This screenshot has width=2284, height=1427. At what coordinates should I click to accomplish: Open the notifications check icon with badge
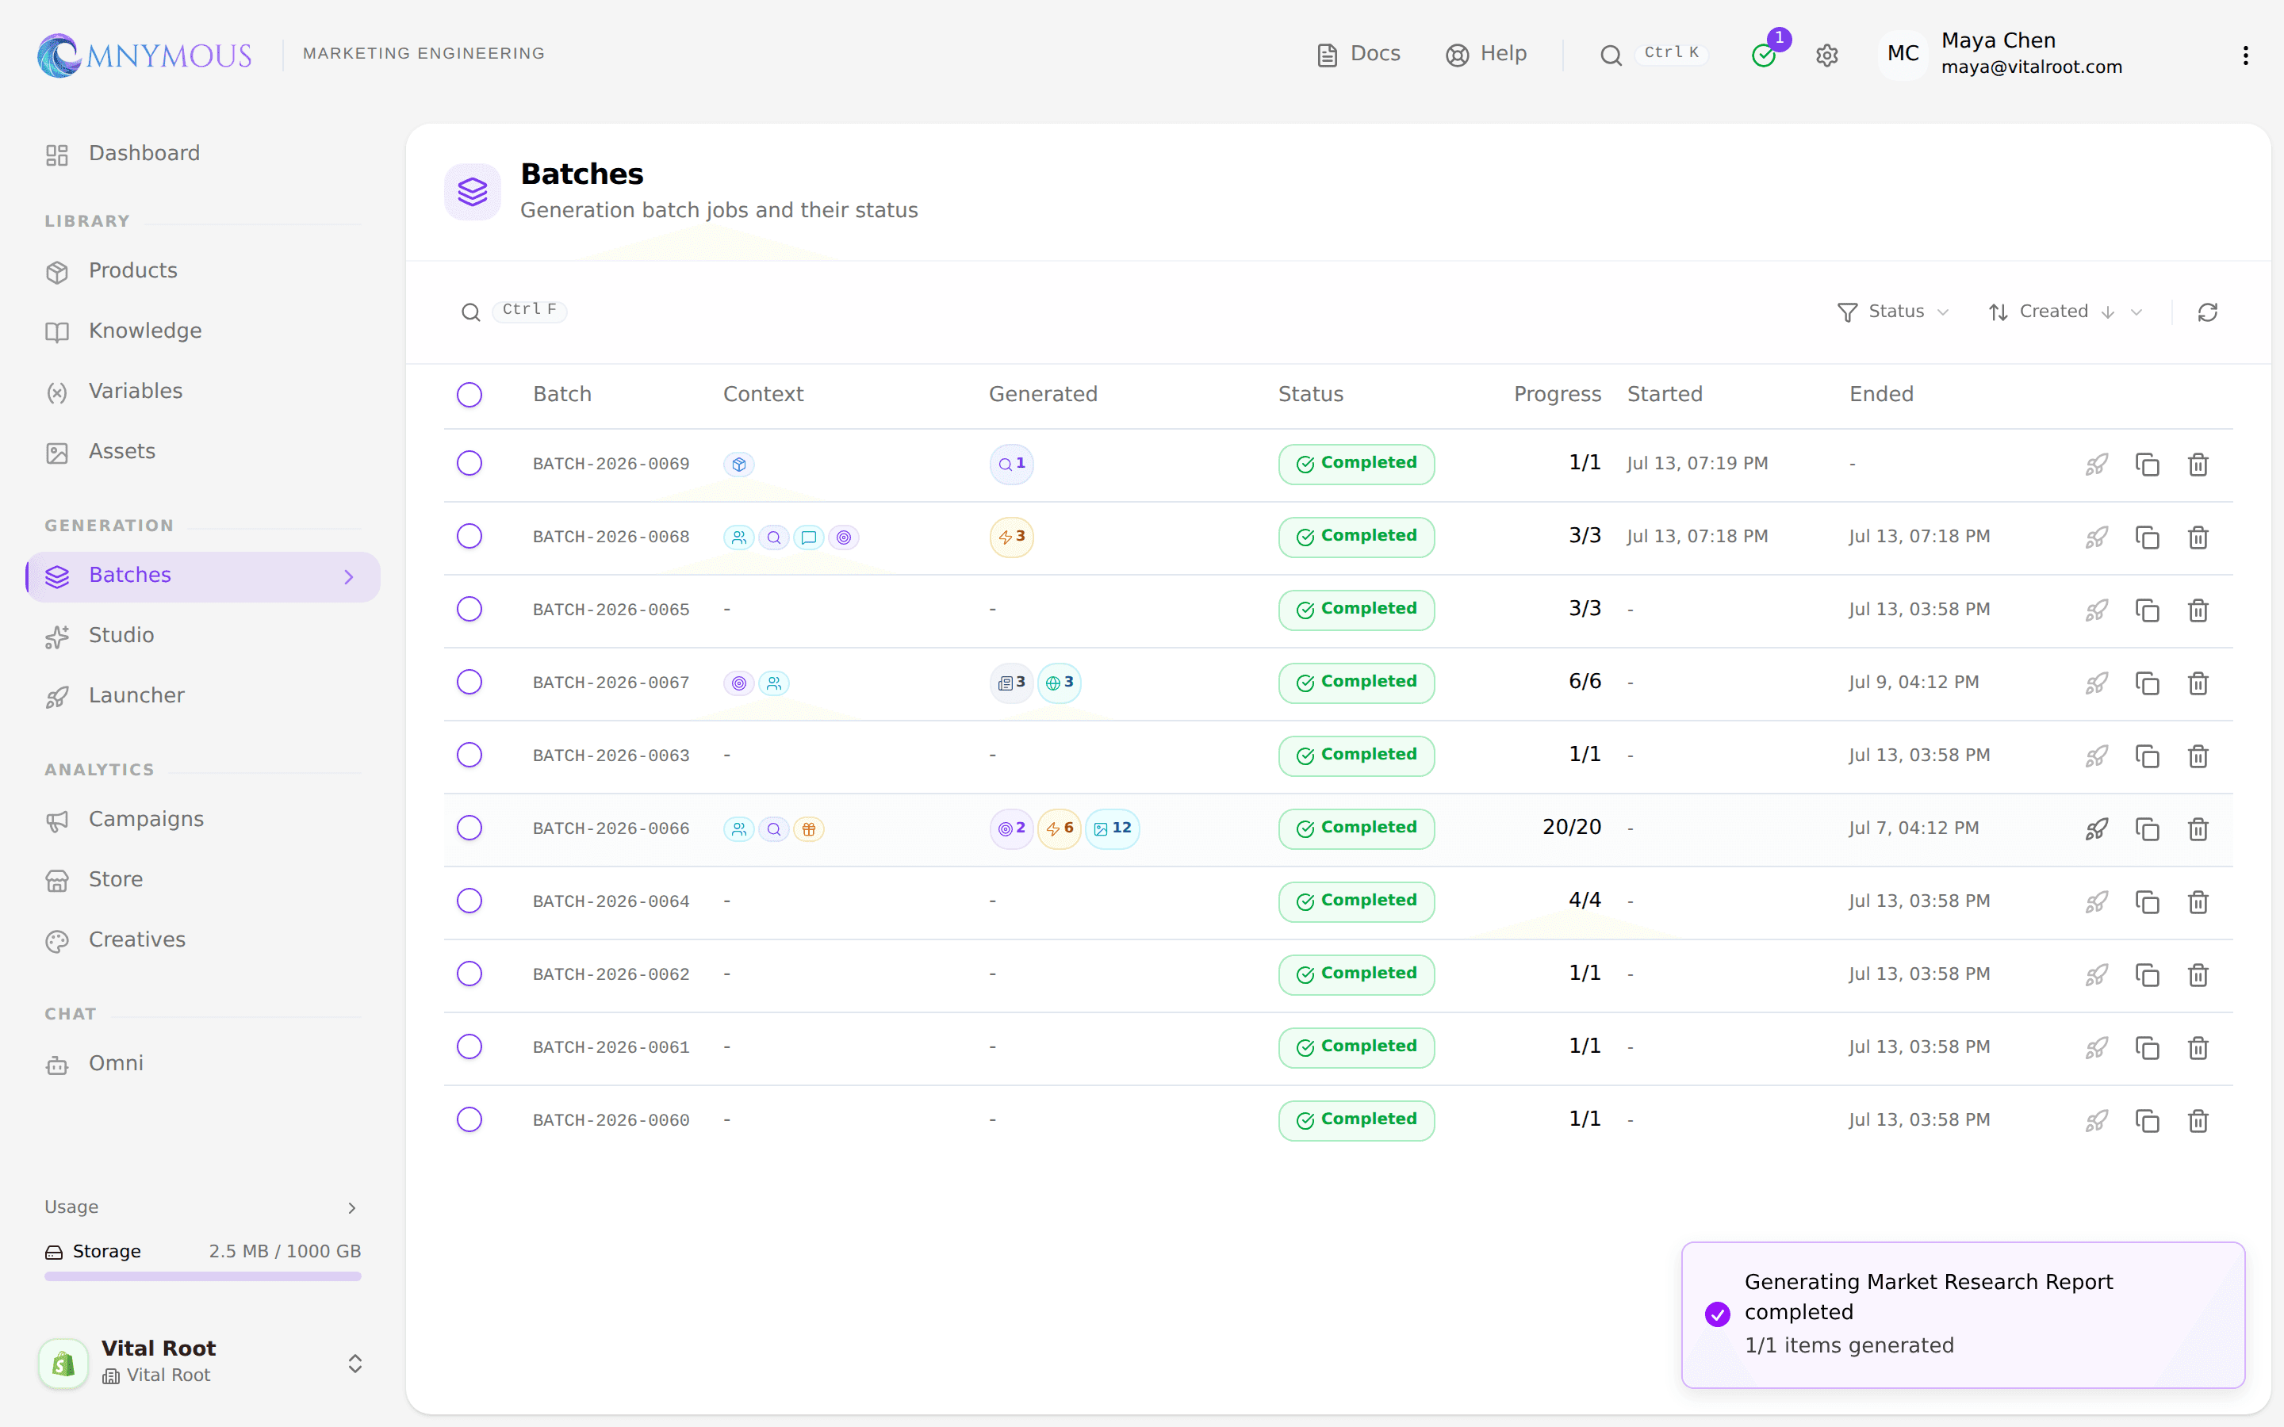click(x=1763, y=55)
